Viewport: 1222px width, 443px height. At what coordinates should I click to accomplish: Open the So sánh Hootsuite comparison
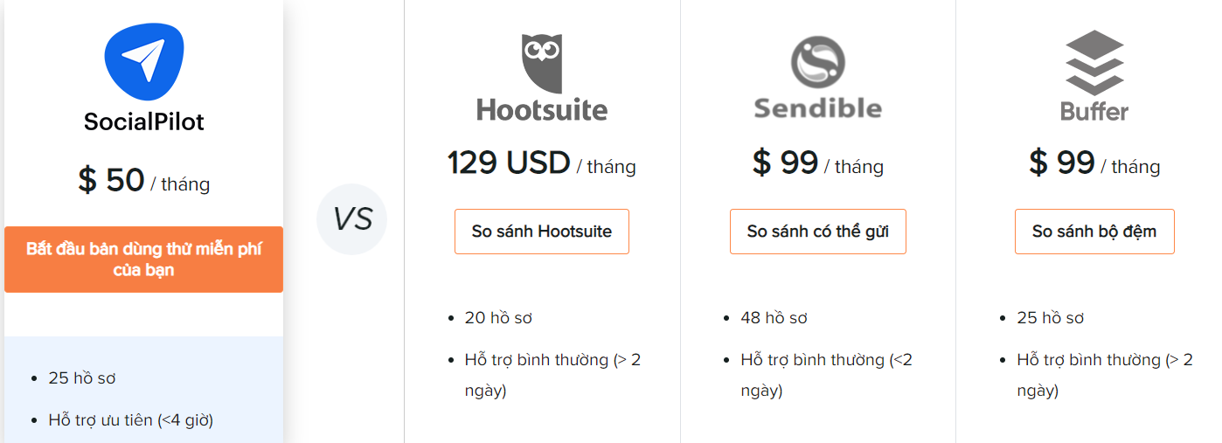pyautogui.click(x=542, y=232)
